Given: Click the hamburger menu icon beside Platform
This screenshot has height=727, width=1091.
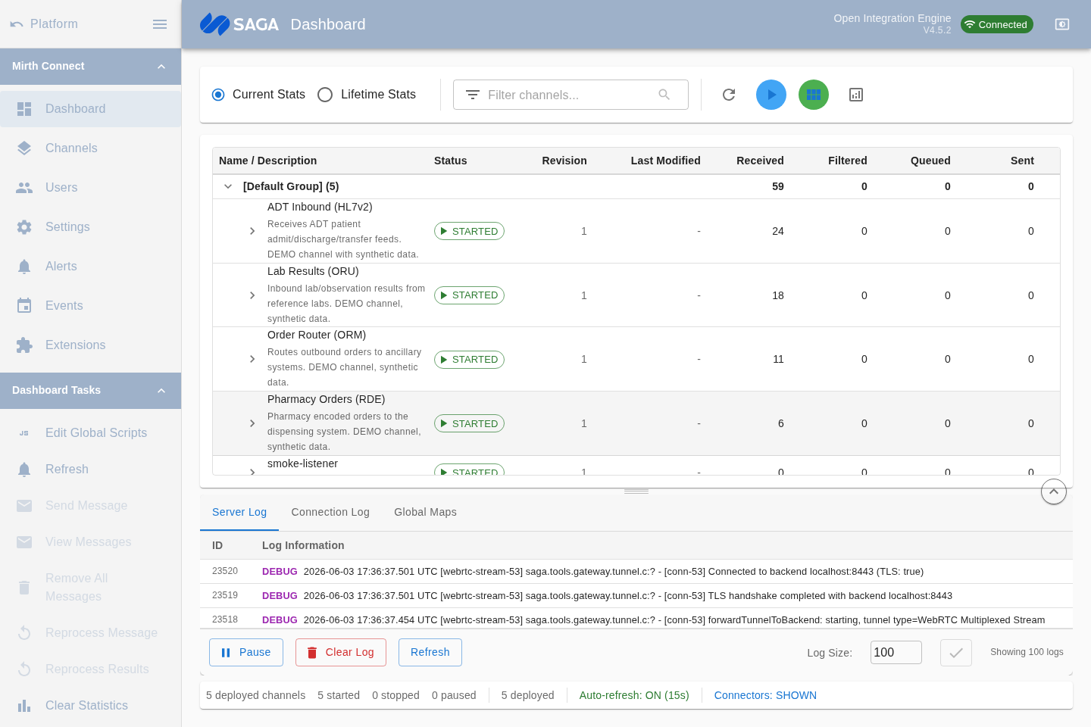Looking at the screenshot, I should [x=160, y=24].
